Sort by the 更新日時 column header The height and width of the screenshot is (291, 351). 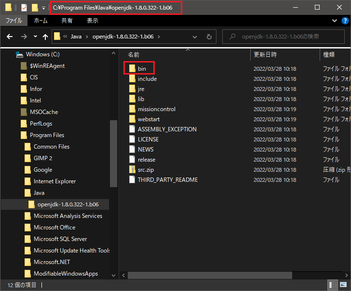(265, 55)
